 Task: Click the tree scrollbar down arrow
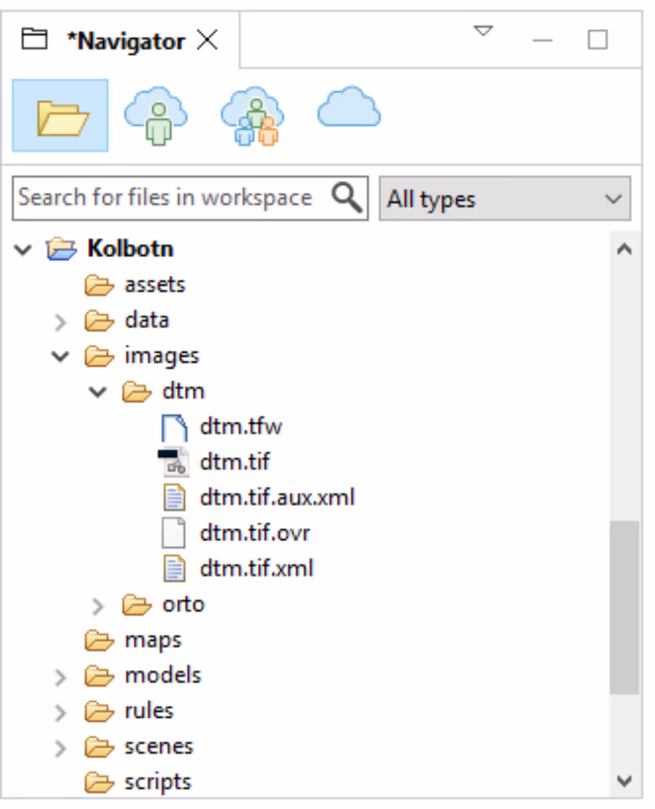point(625,780)
